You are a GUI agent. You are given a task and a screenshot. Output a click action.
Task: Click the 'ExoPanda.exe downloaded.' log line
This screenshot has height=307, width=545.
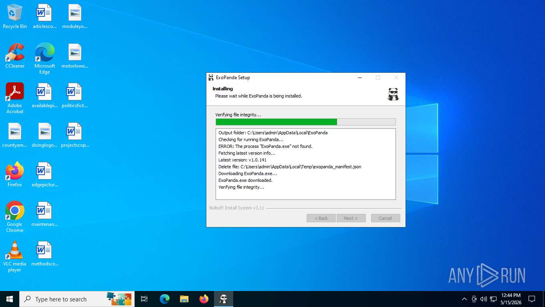coord(245,180)
